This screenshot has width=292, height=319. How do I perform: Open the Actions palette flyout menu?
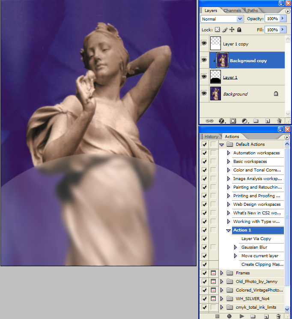point(287,137)
